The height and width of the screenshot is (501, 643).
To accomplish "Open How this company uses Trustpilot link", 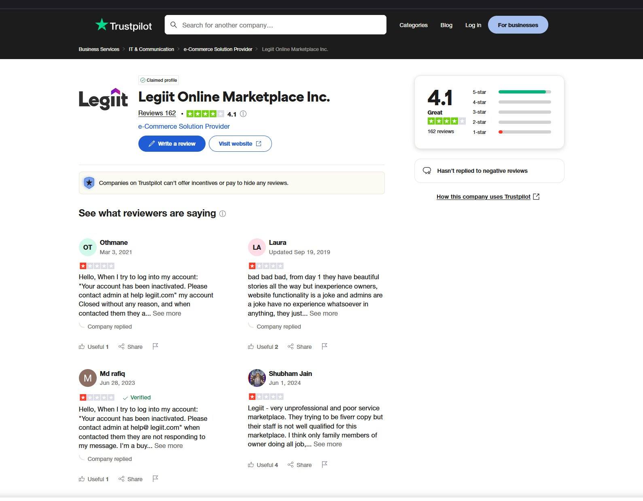I will [488, 197].
